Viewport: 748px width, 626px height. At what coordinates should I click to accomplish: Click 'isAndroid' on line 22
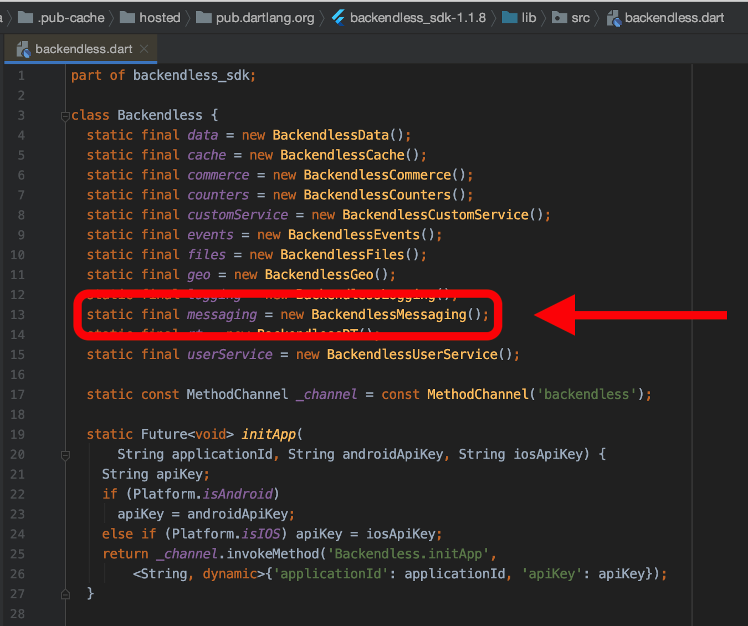coord(238,494)
